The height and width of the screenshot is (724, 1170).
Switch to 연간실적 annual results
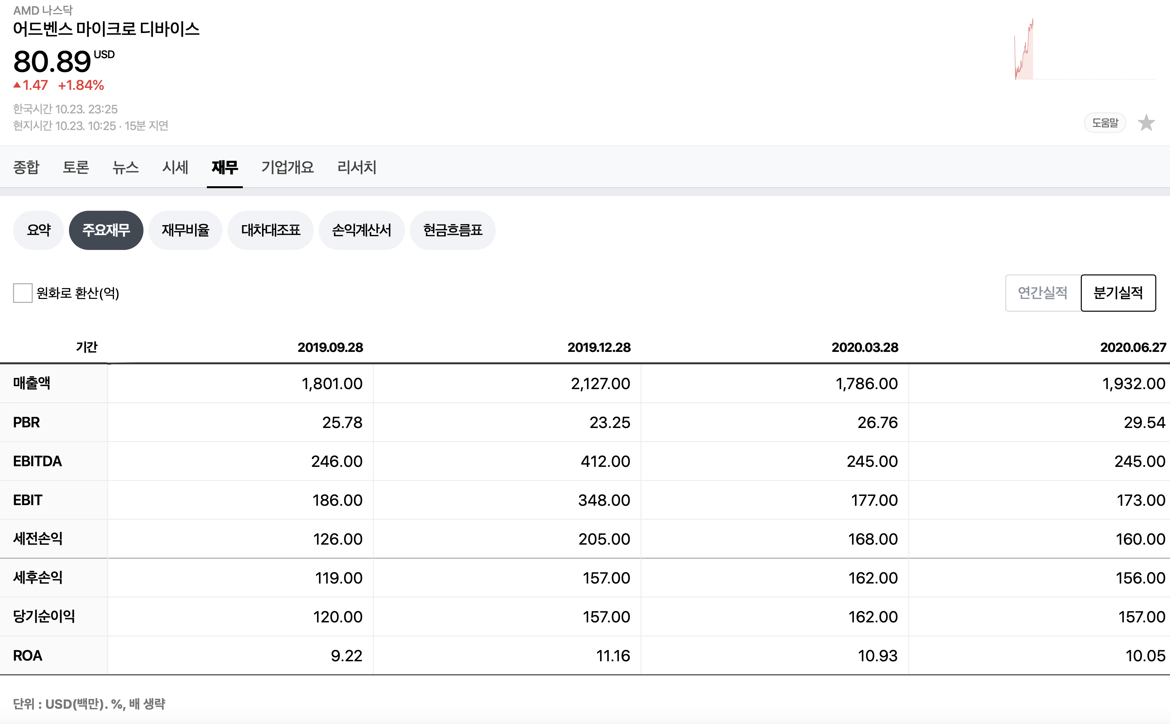[x=1042, y=293]
